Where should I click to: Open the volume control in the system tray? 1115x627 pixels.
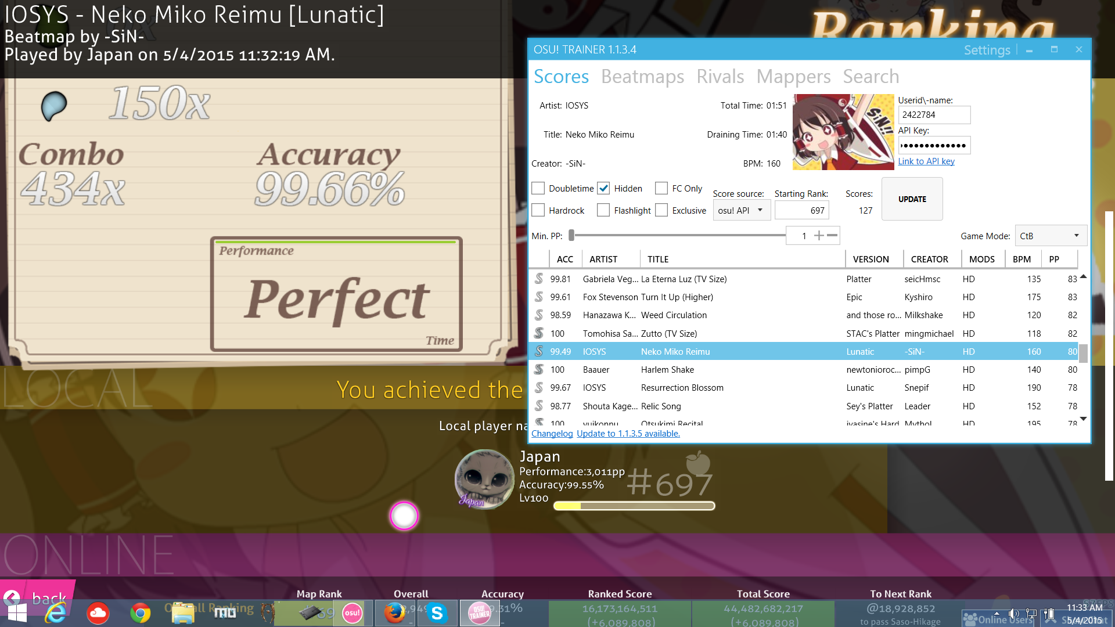point(1013,614)
